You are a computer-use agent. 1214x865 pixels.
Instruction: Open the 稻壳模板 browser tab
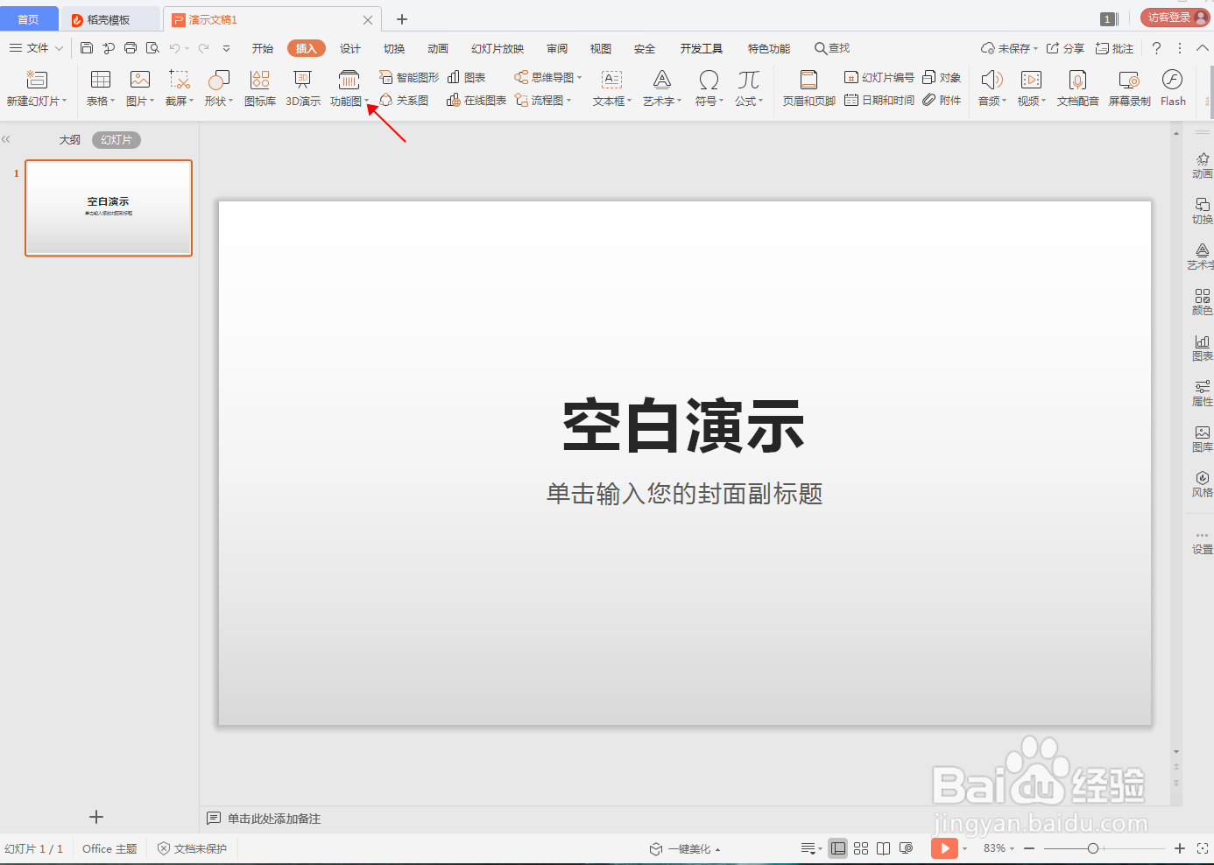(x=110, y=18)
